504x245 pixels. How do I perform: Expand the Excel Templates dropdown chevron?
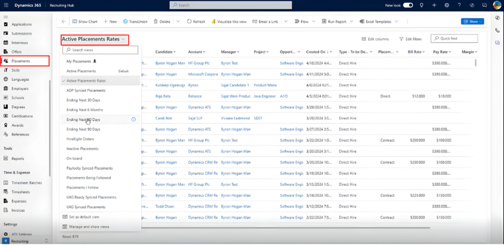396,22
